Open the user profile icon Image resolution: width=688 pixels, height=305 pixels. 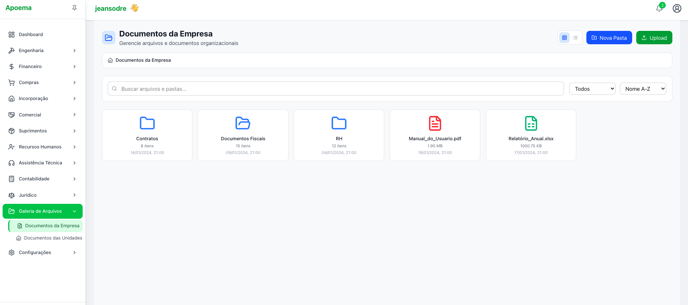(677, 8)
